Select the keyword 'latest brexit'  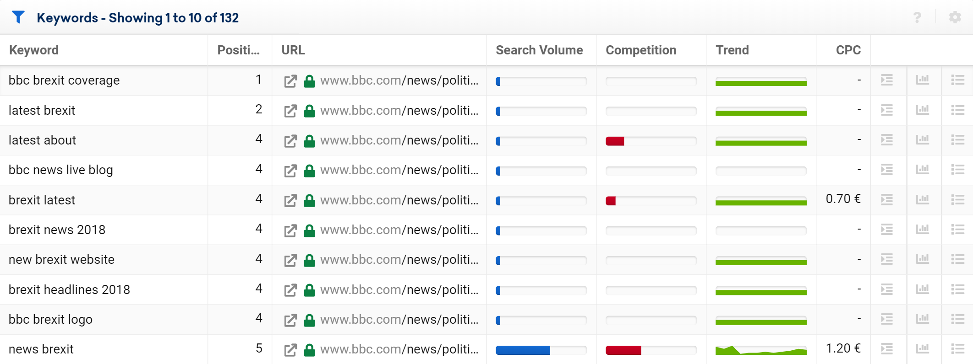(x=42, y=111)
